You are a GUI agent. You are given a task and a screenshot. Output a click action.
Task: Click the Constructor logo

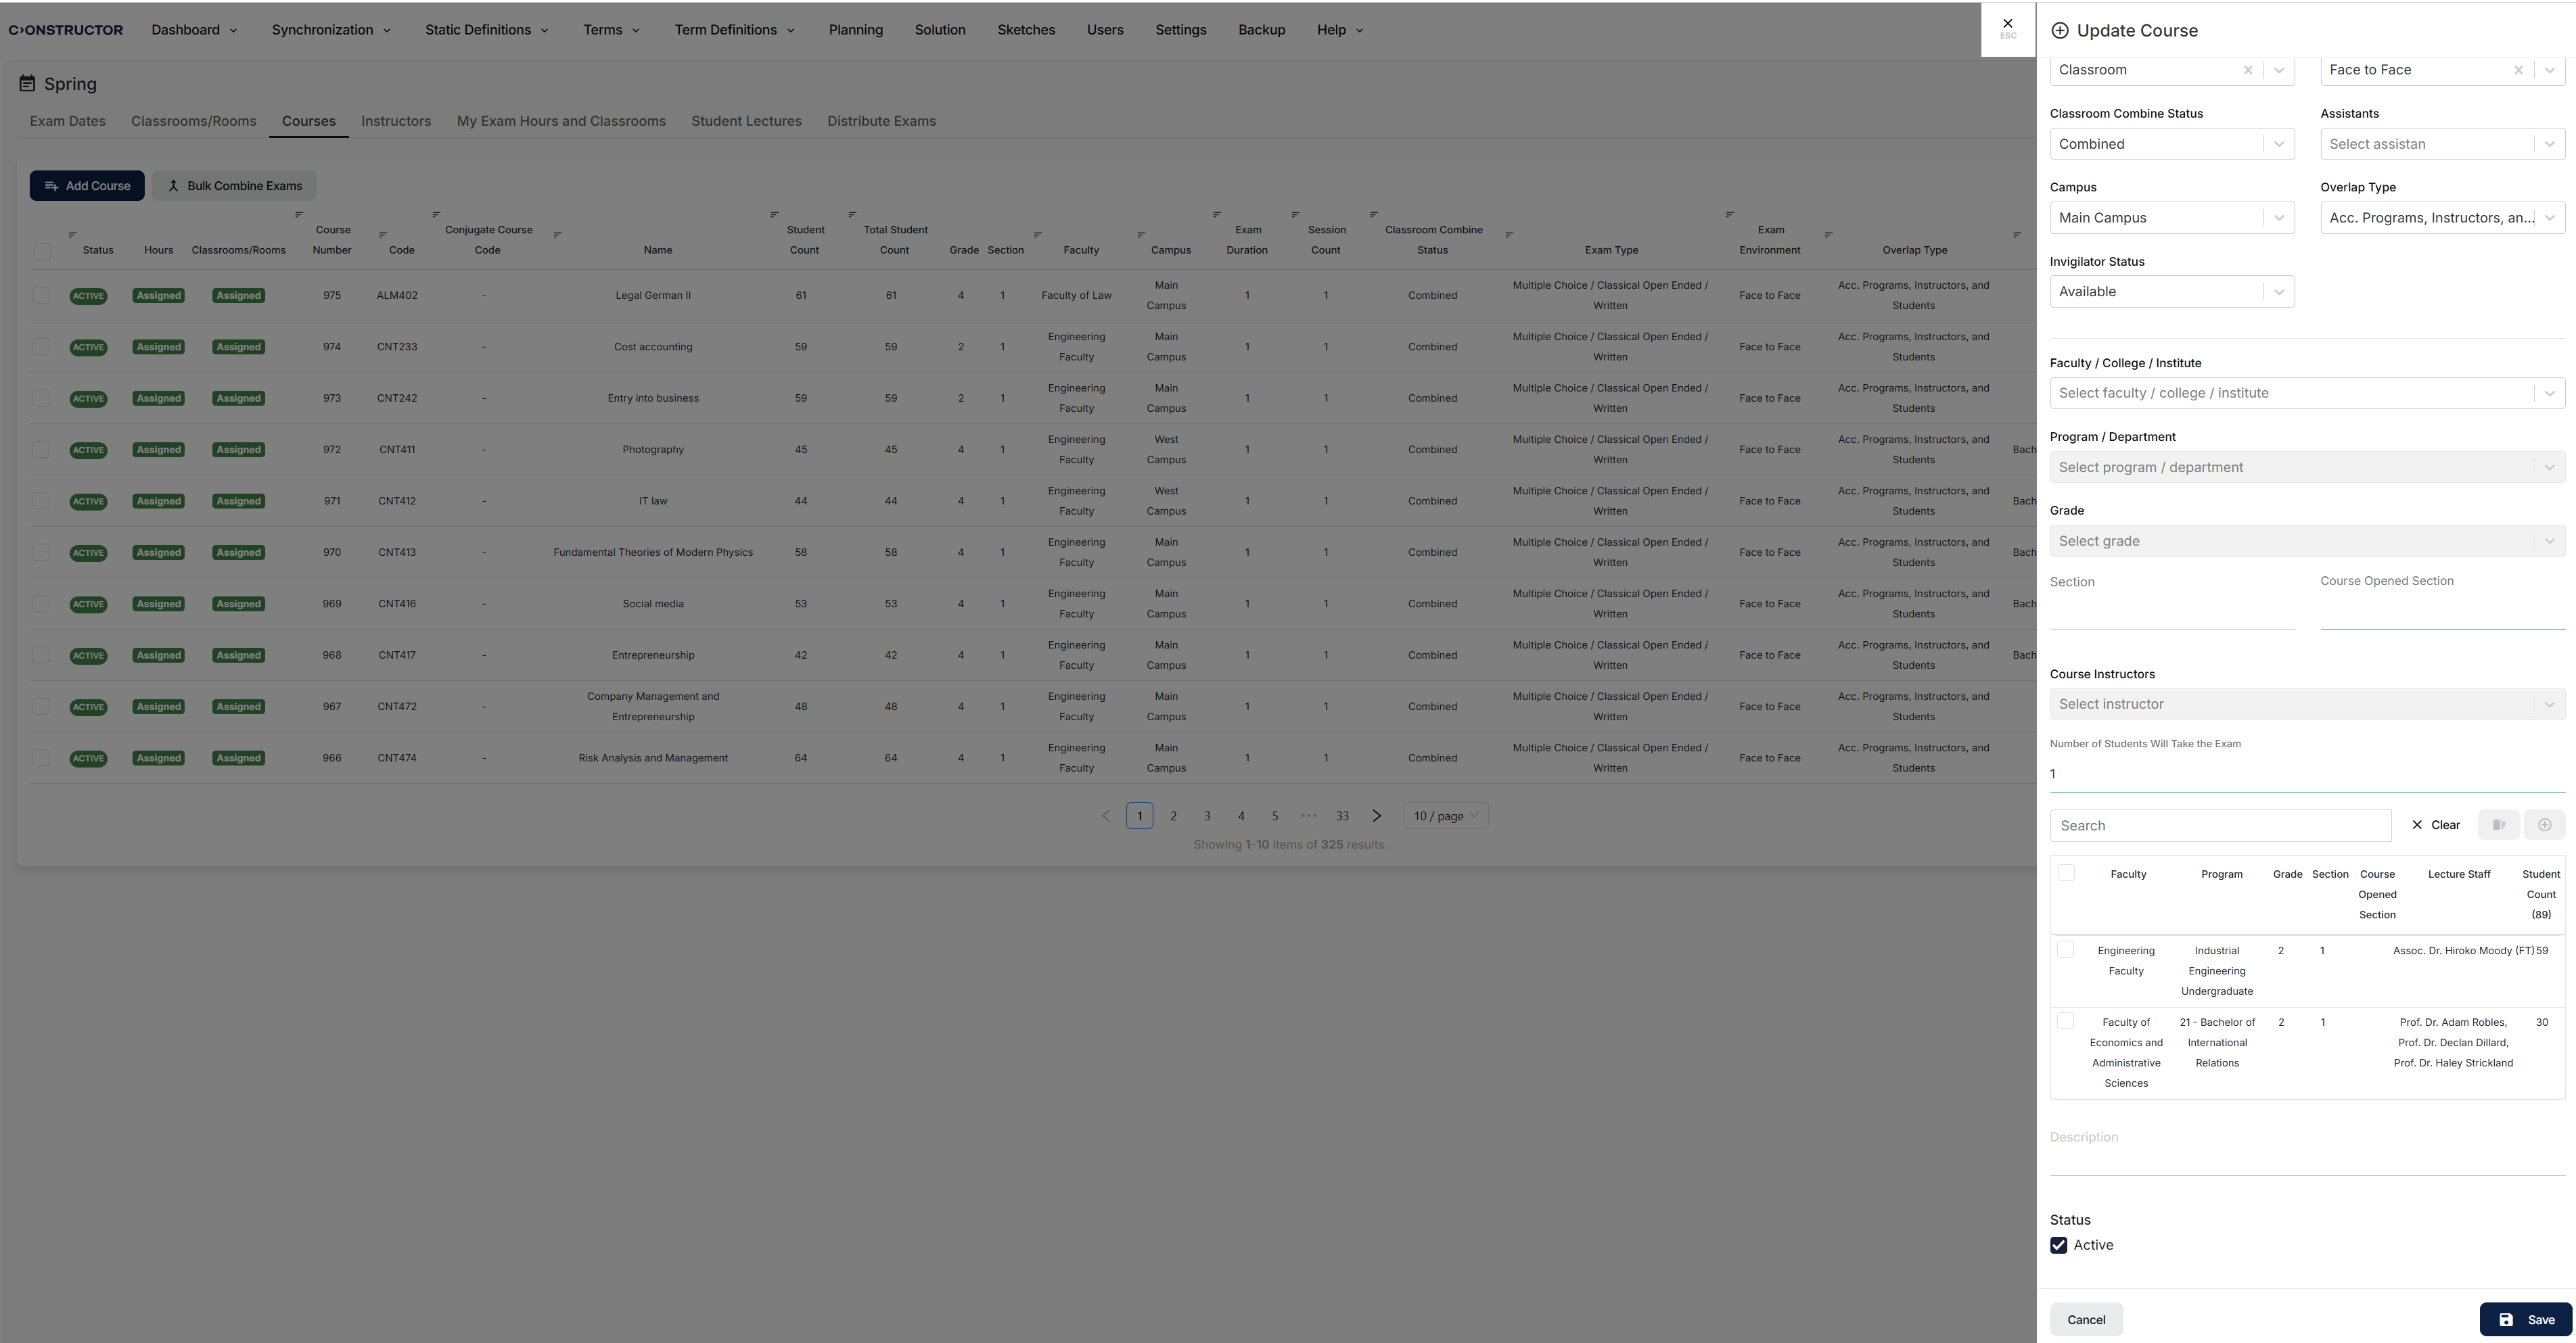click(x=66, y=30)
